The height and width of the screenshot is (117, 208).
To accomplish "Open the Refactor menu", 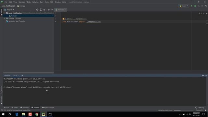I will (35, 2).
